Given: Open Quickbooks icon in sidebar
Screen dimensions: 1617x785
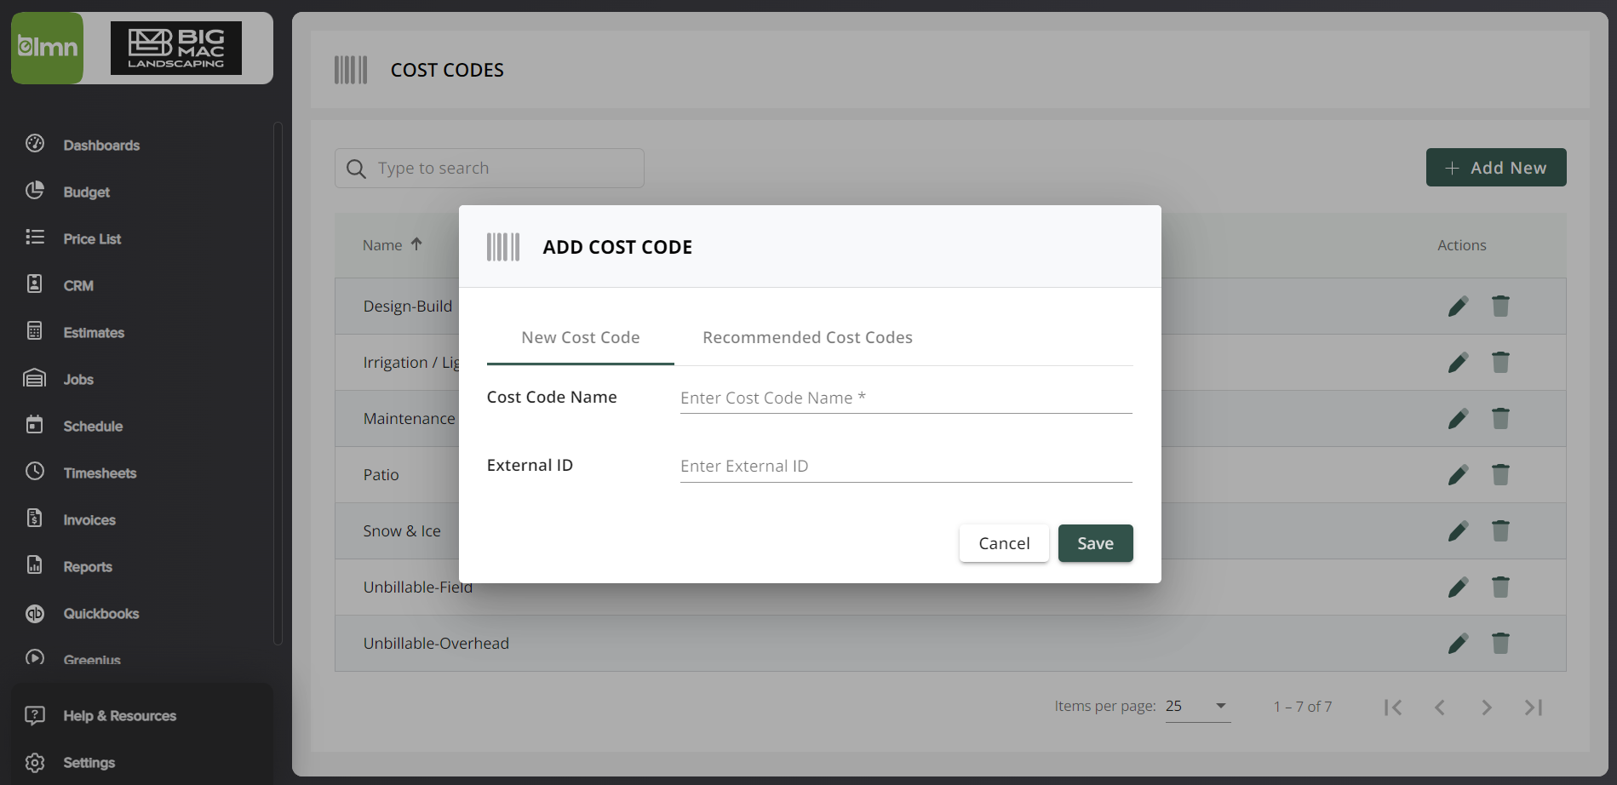Looking at the screenshot, I should click(x=35, y=613).
